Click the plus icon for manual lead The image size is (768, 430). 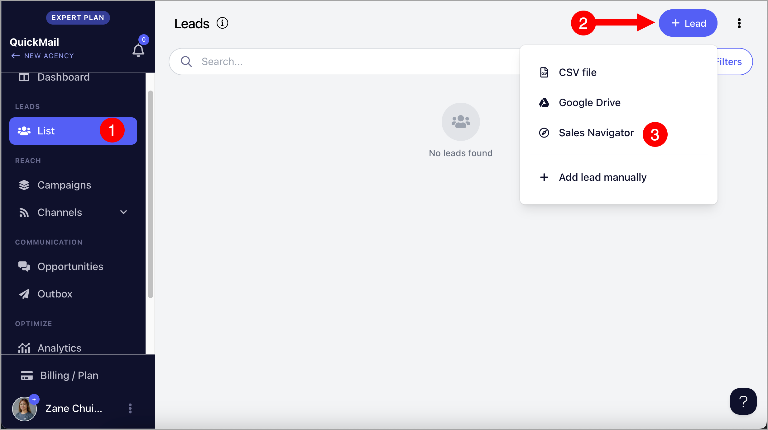pos(544,177)
